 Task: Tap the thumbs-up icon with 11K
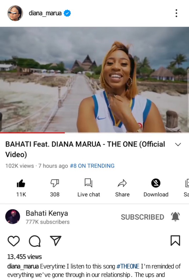coord(21,183)
